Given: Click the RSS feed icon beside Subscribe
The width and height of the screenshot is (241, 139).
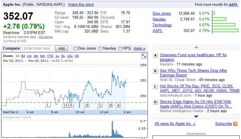Looking at the screenshot, I should 235,124.
